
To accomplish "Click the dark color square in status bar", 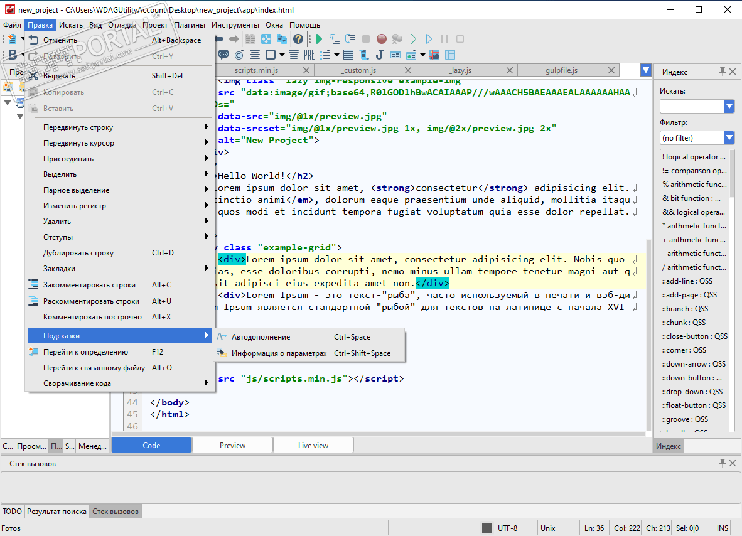I will click(x=487, y=528).
